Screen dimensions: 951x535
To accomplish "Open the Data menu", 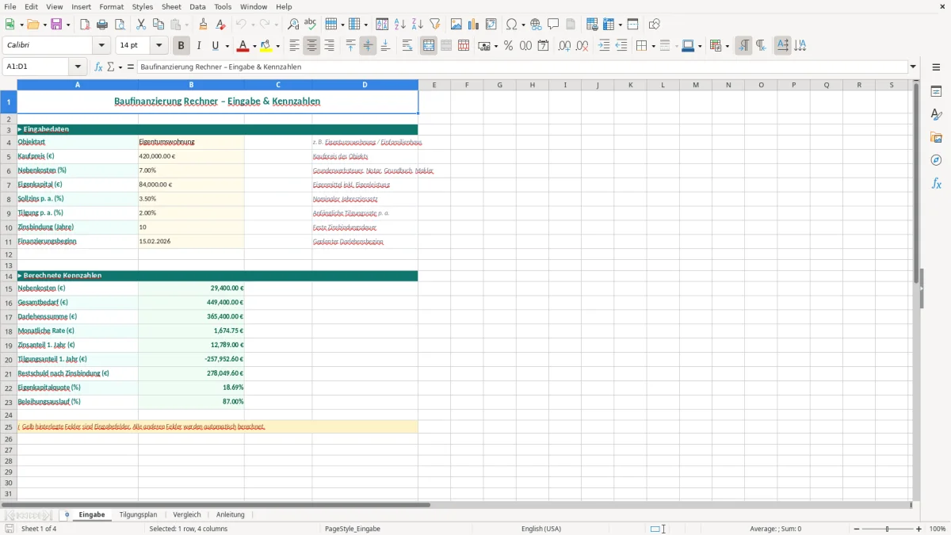I will coord(197,6).
